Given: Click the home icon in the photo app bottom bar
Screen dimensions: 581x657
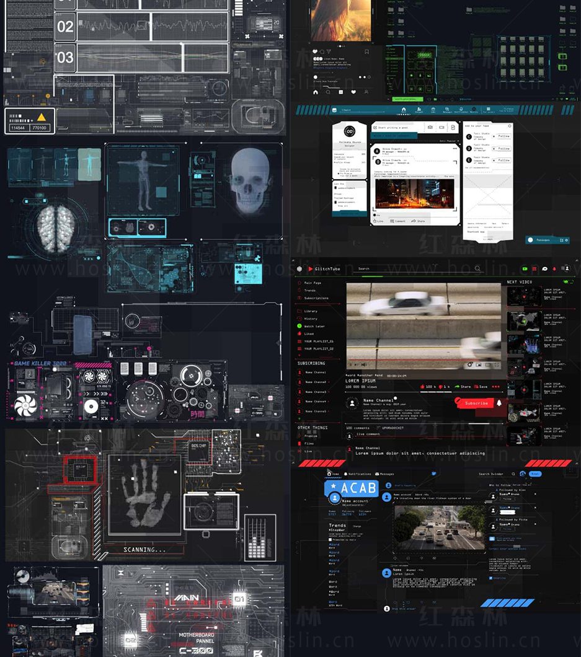Looking at the screenshot, I should (x=316, y=92).
